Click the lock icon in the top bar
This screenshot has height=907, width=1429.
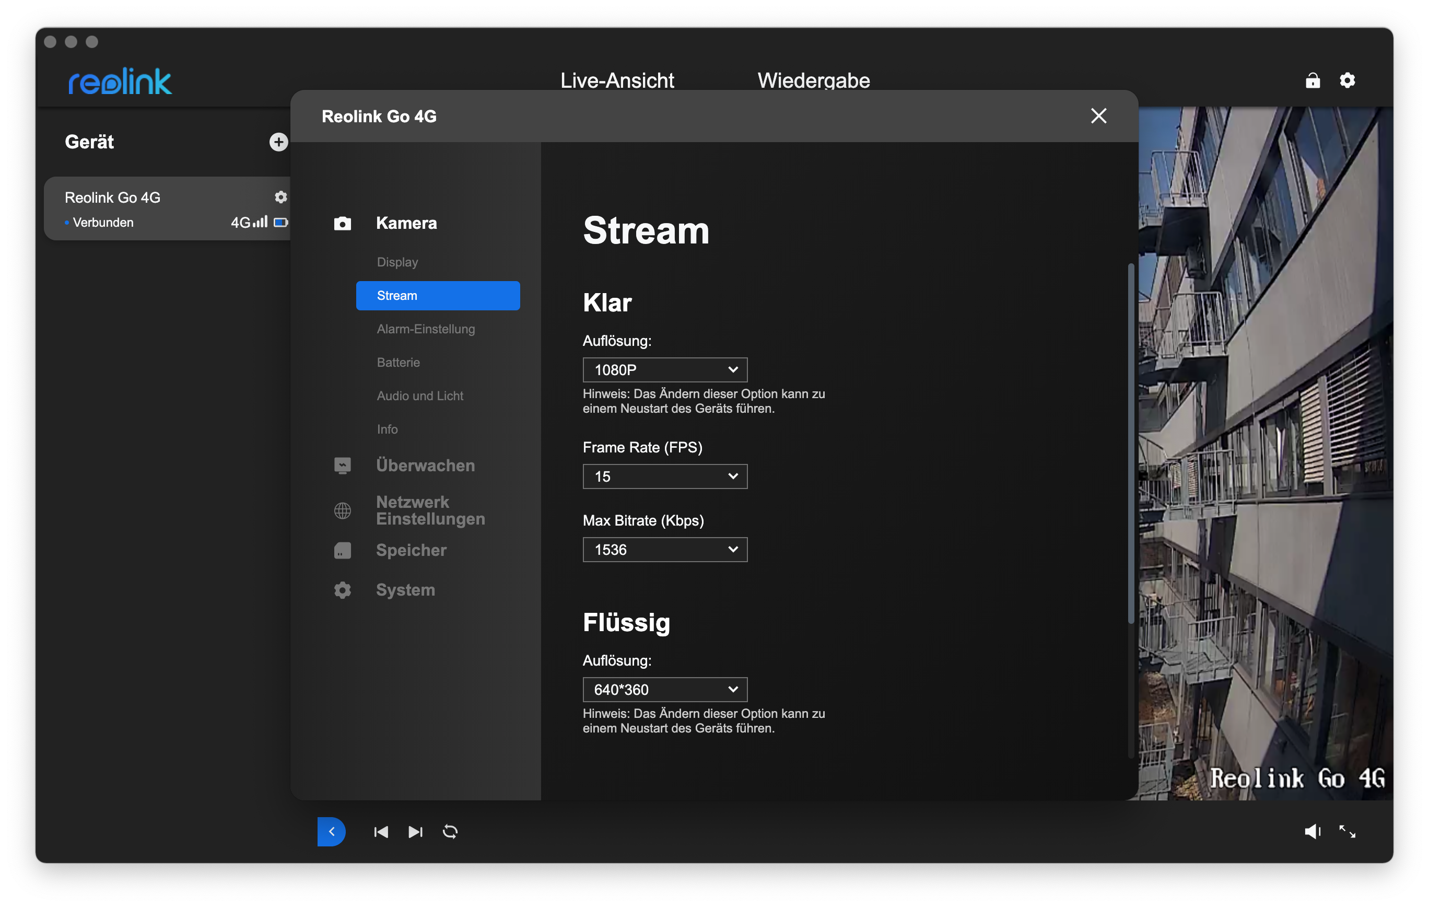tap(1313, 80)
